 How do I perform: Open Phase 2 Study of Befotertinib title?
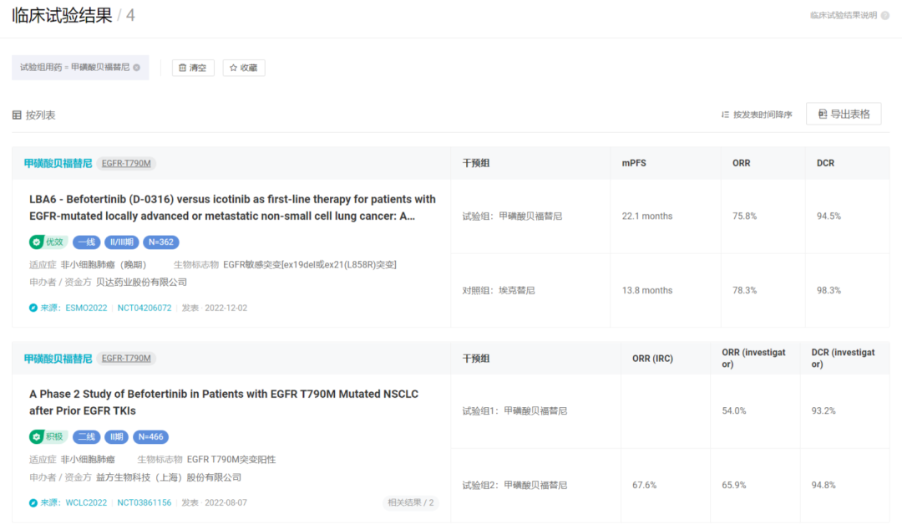pos(223,402)
